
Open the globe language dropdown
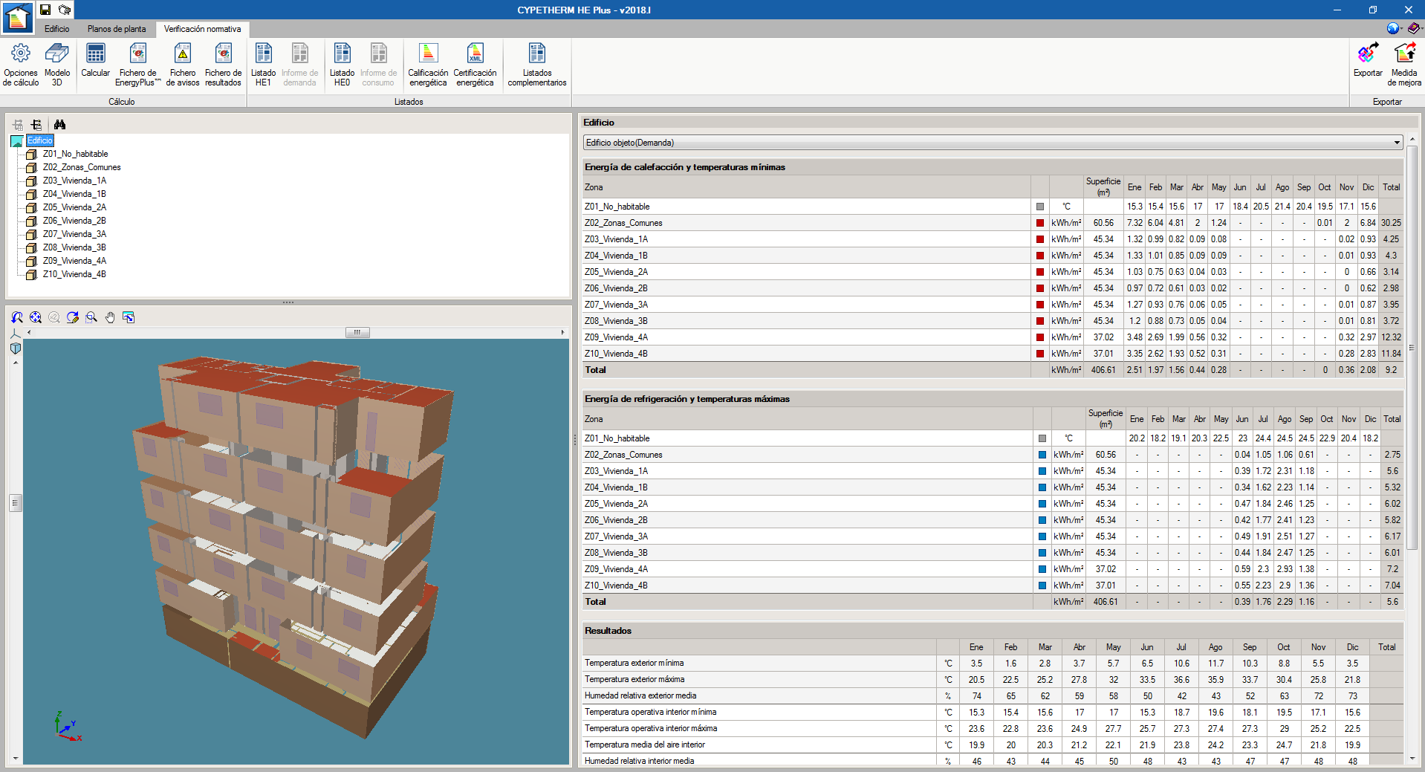click(x=1394, y=28)
